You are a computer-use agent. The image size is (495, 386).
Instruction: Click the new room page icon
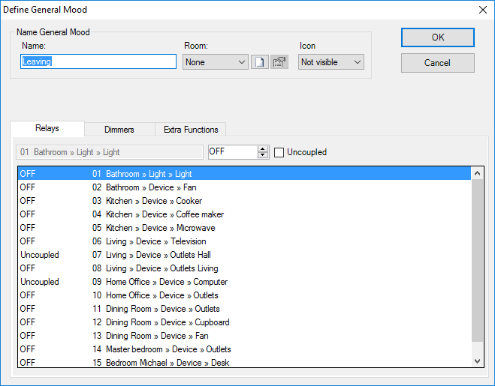tap(259, 62)
